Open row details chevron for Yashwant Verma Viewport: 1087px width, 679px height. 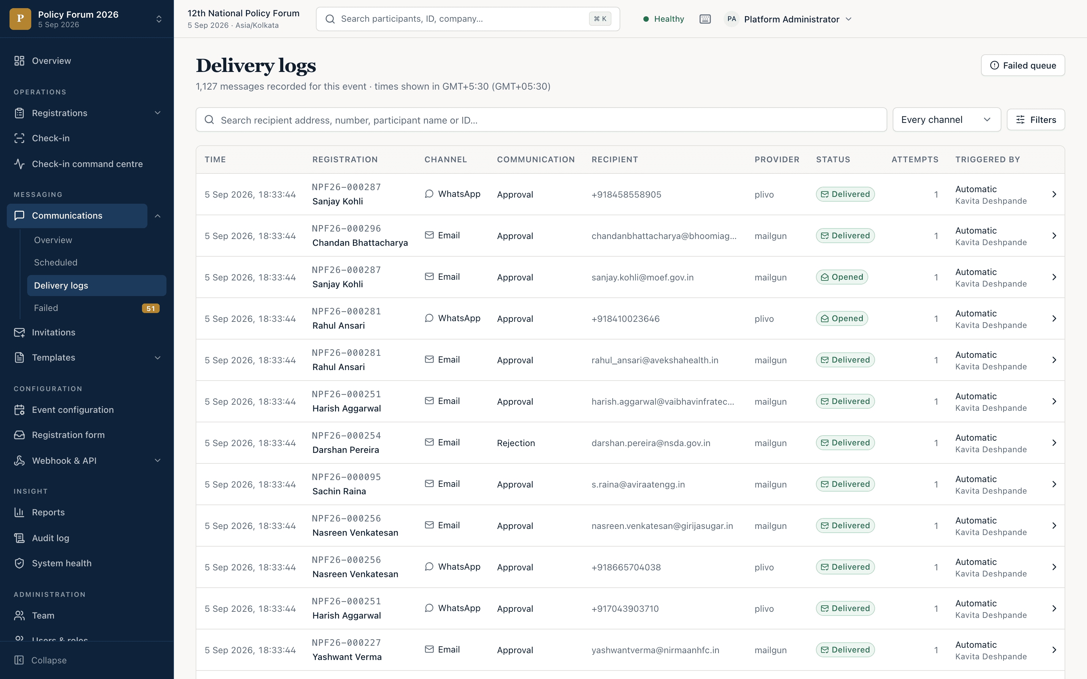pos(1054,650)
